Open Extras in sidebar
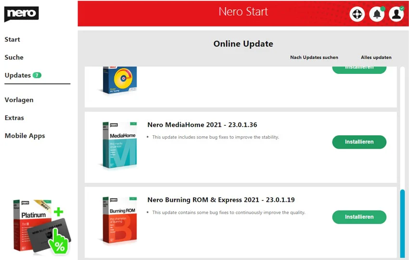Image resolution: width=409 pixels, height=260 pixels. [14, 118]
